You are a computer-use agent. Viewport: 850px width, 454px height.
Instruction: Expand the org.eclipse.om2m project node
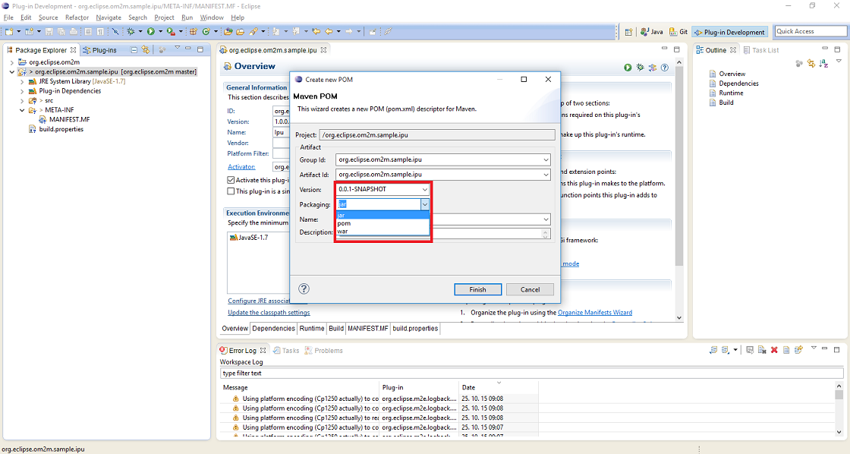12,61
